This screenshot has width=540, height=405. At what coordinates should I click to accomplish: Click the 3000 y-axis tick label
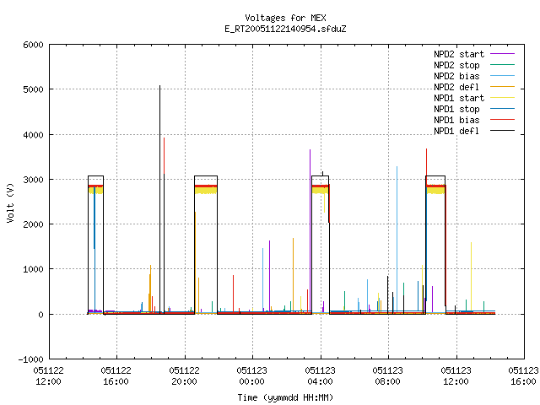point(33,180)
